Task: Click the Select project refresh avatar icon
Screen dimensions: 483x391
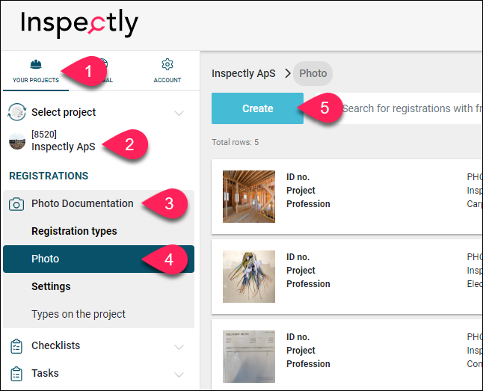Action: coord(17,112)
